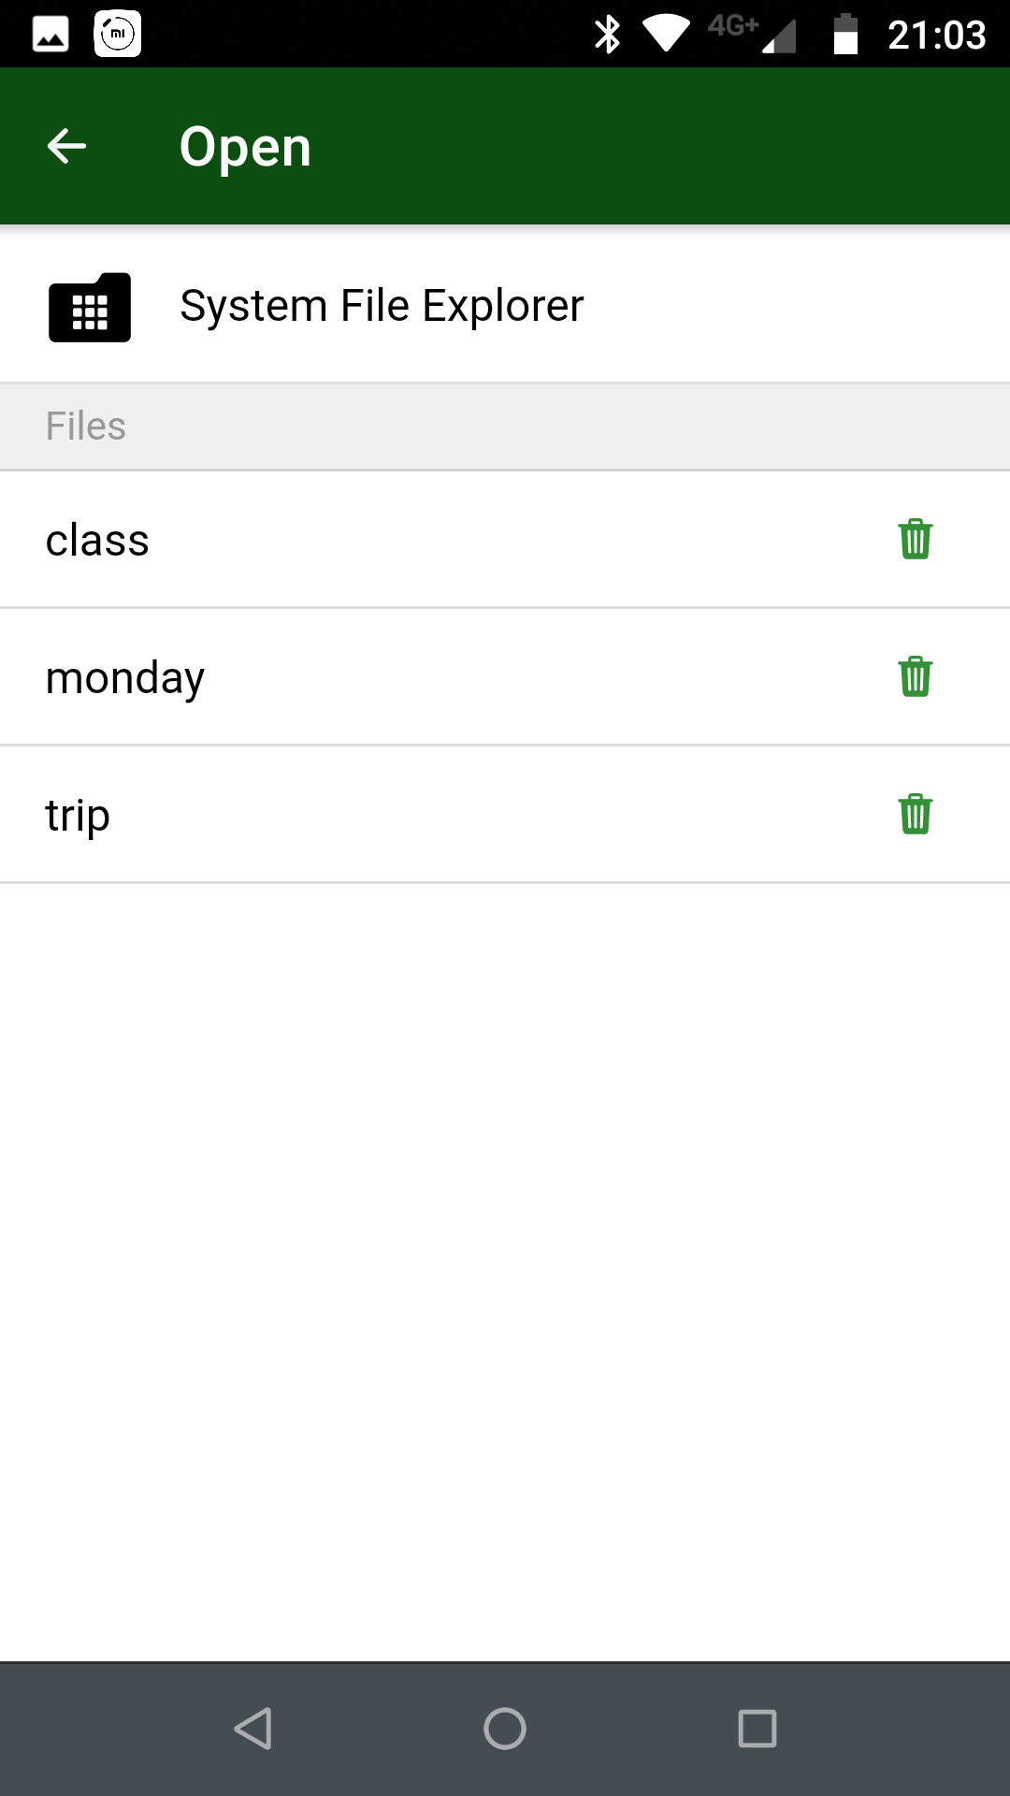Tap the clock showing 21:03

pyautogui.click(x=936, y=35)
